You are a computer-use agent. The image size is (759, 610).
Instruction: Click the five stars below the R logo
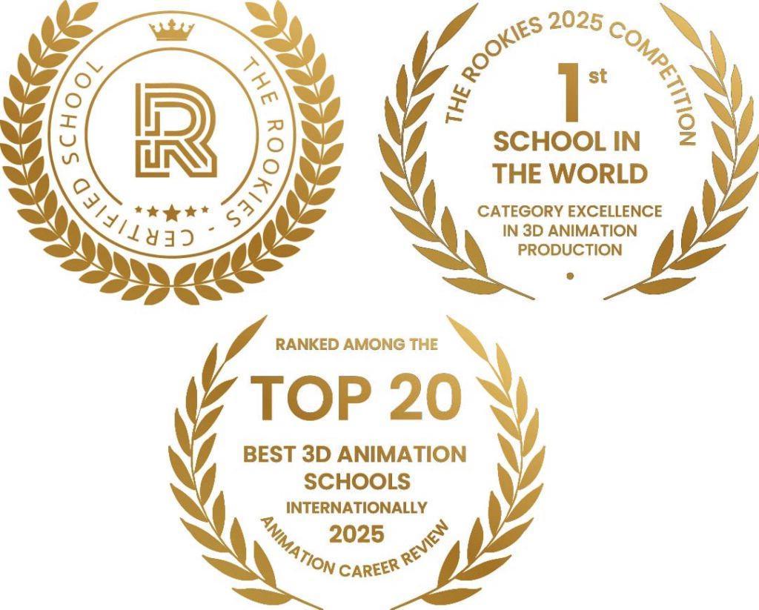172,211
